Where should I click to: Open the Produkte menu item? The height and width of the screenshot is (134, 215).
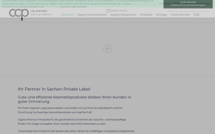[146, 15]
